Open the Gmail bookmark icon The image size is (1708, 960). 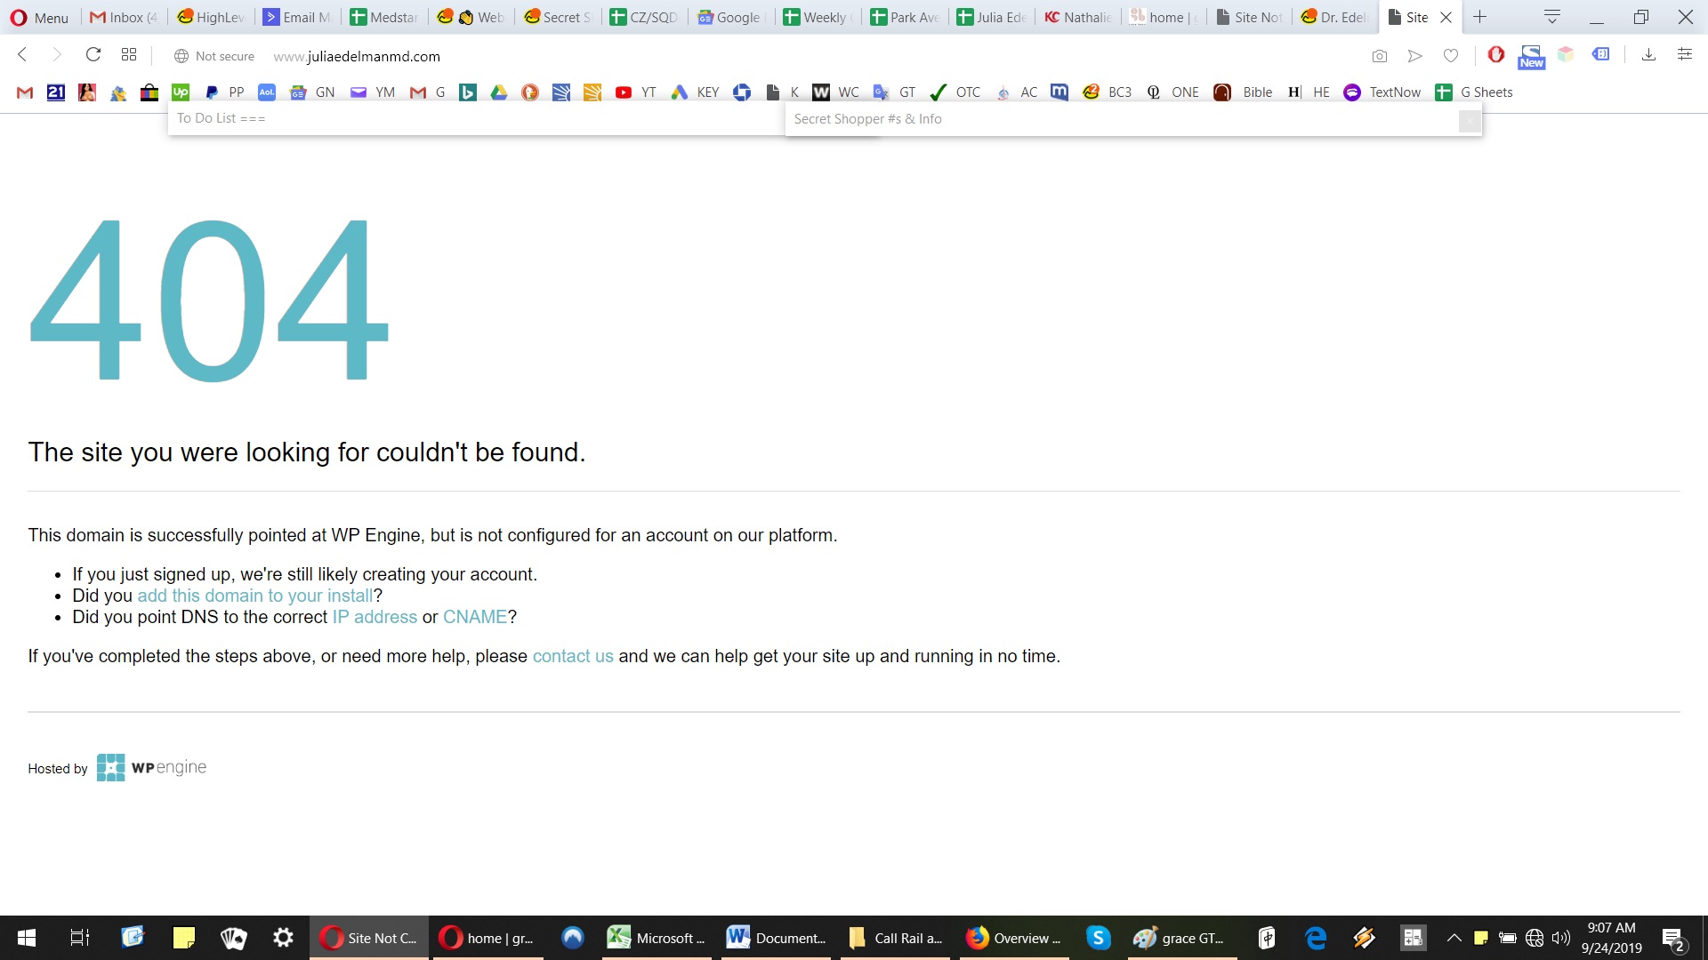(x=25, y=92)
